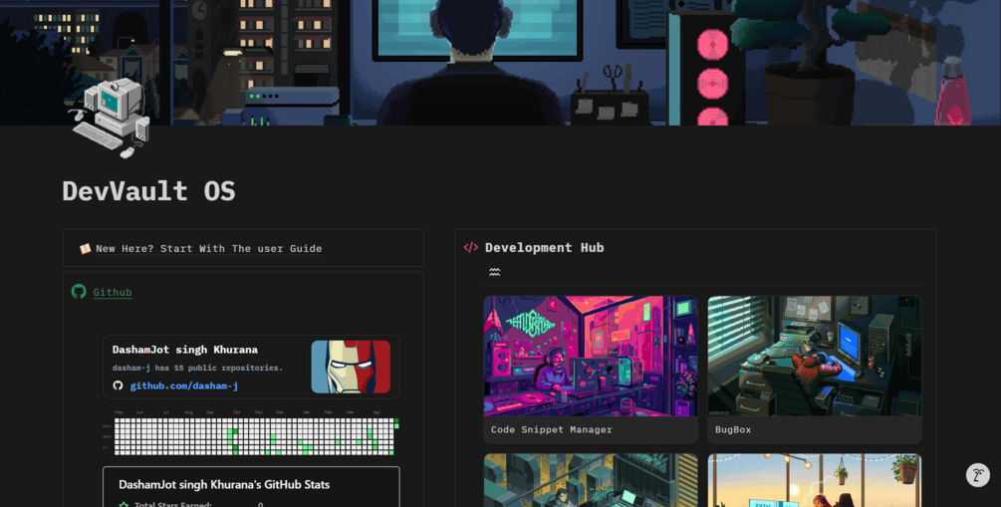Click the GitHub octocat logo icon
1001x507 pixels.
pyautogui.click(x=79, y=292)
